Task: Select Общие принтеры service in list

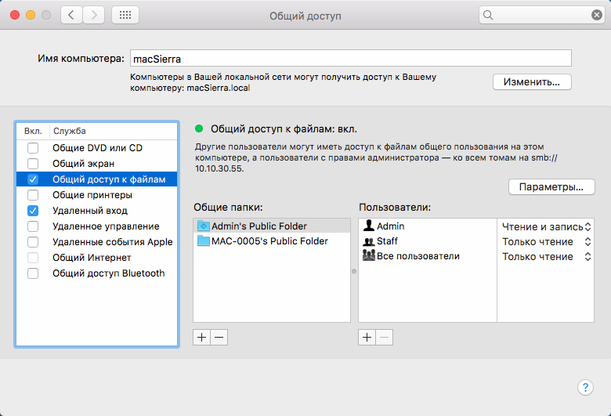Action: (x=92, y=195)
